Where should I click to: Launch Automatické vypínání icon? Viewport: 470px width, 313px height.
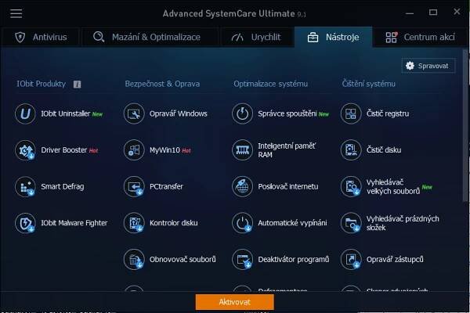[242, 223]
